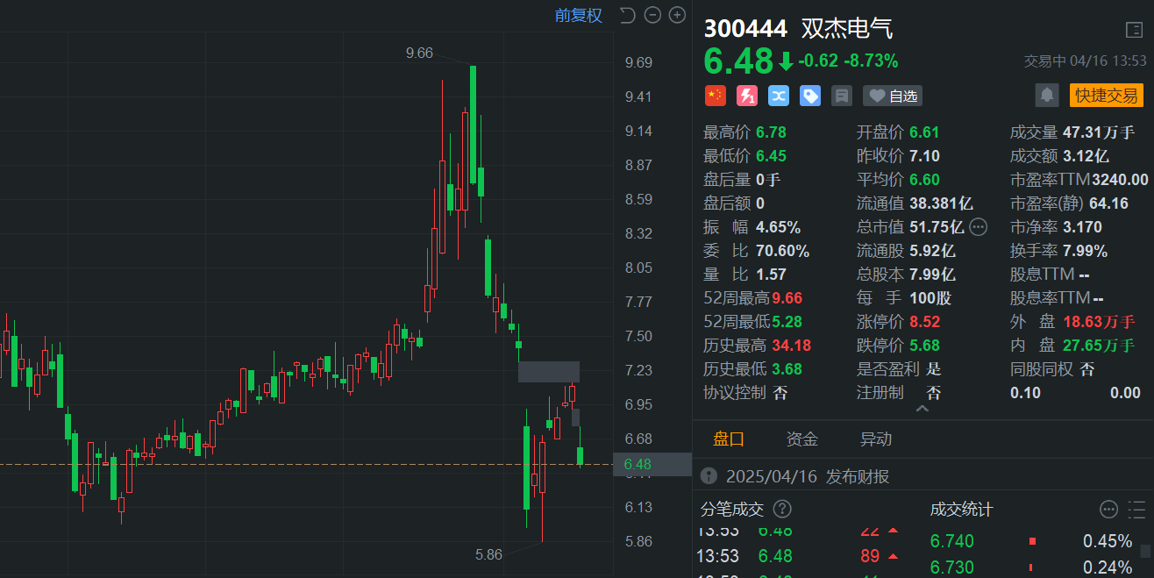Click the stock code 300444
This screenshot has width=1154, height=578.
[x=746, y=29]
